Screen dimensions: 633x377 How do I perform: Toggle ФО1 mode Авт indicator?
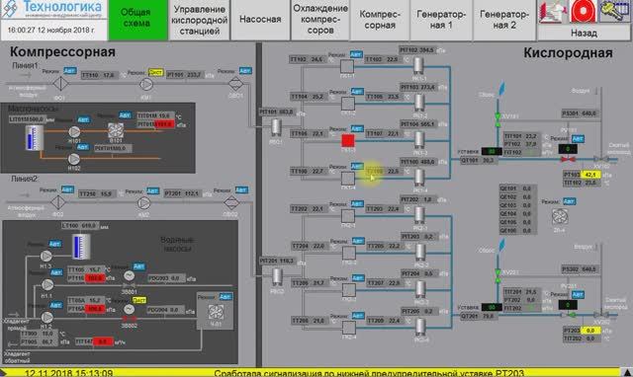tap(69, 71)
